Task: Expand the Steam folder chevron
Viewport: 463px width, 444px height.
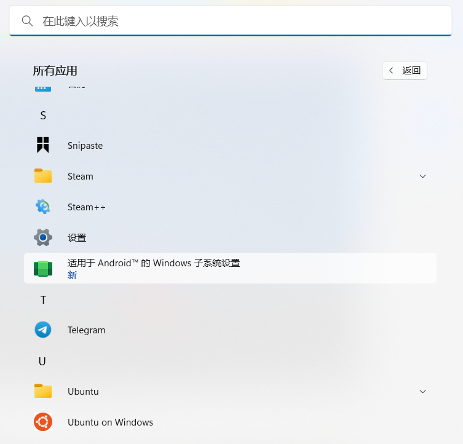Action: [422, 176]
